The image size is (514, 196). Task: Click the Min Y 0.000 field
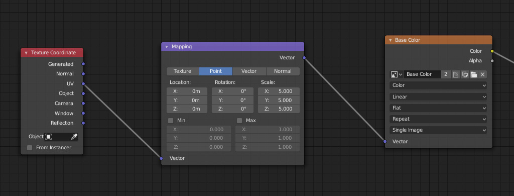[x=199, y=138]
